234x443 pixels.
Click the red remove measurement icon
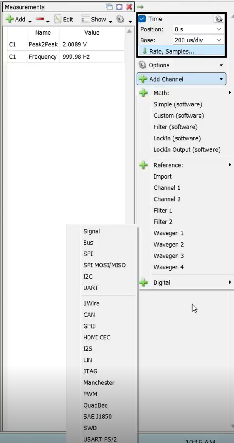pyautogui.click(x=40, y=19)
